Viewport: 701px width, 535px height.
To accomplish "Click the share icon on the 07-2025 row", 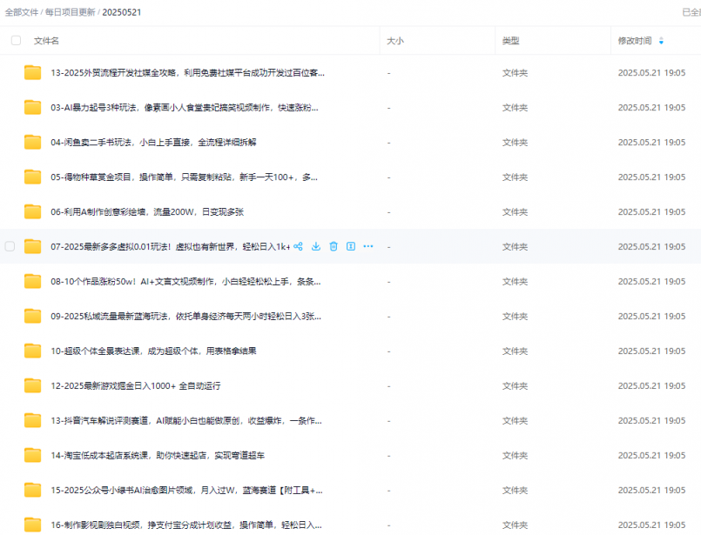I will point(299,246).
